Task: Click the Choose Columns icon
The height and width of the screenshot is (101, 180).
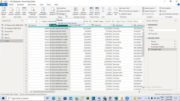Action: click(x=76, y=9)
